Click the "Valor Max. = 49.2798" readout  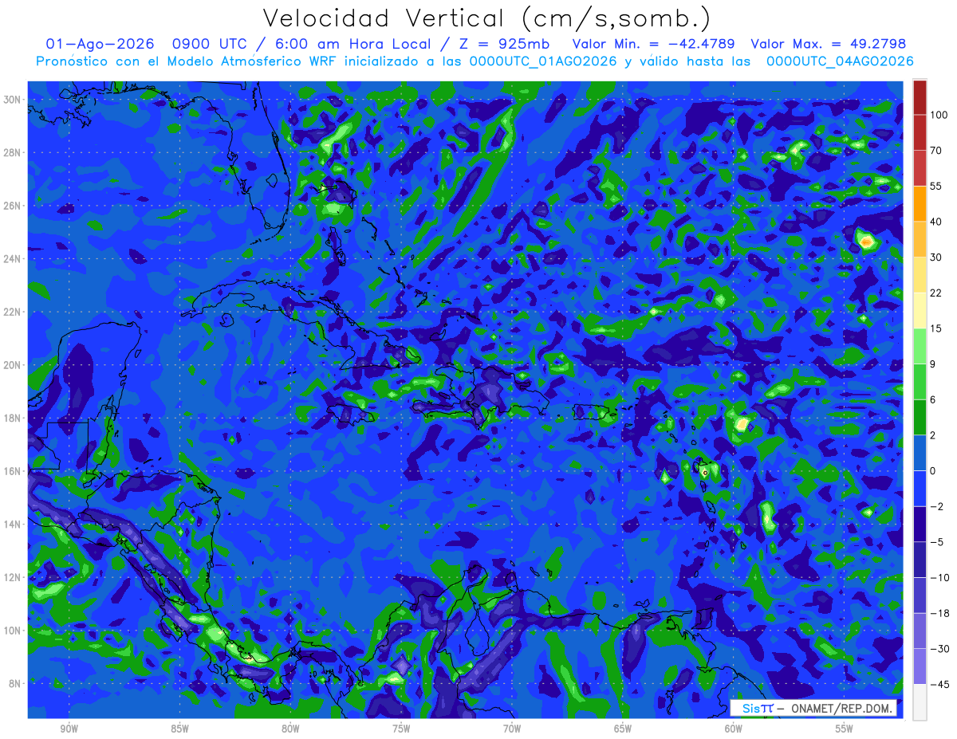click(x=829, y=44)
